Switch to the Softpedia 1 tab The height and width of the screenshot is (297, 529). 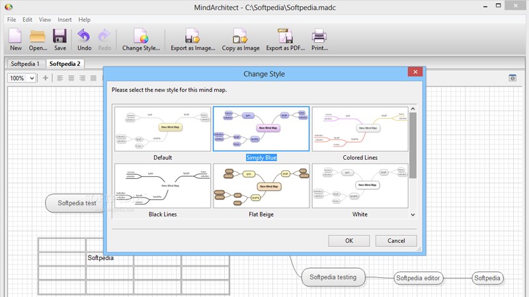click(x=25, y=64)
